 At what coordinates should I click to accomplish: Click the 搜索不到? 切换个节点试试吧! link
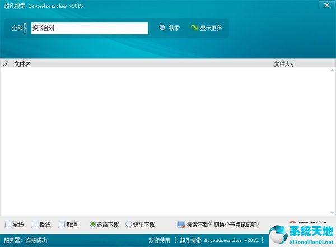(223, 225)
